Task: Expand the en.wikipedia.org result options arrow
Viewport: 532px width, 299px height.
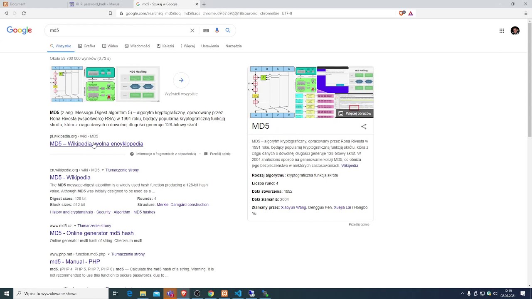Action: 103,170
